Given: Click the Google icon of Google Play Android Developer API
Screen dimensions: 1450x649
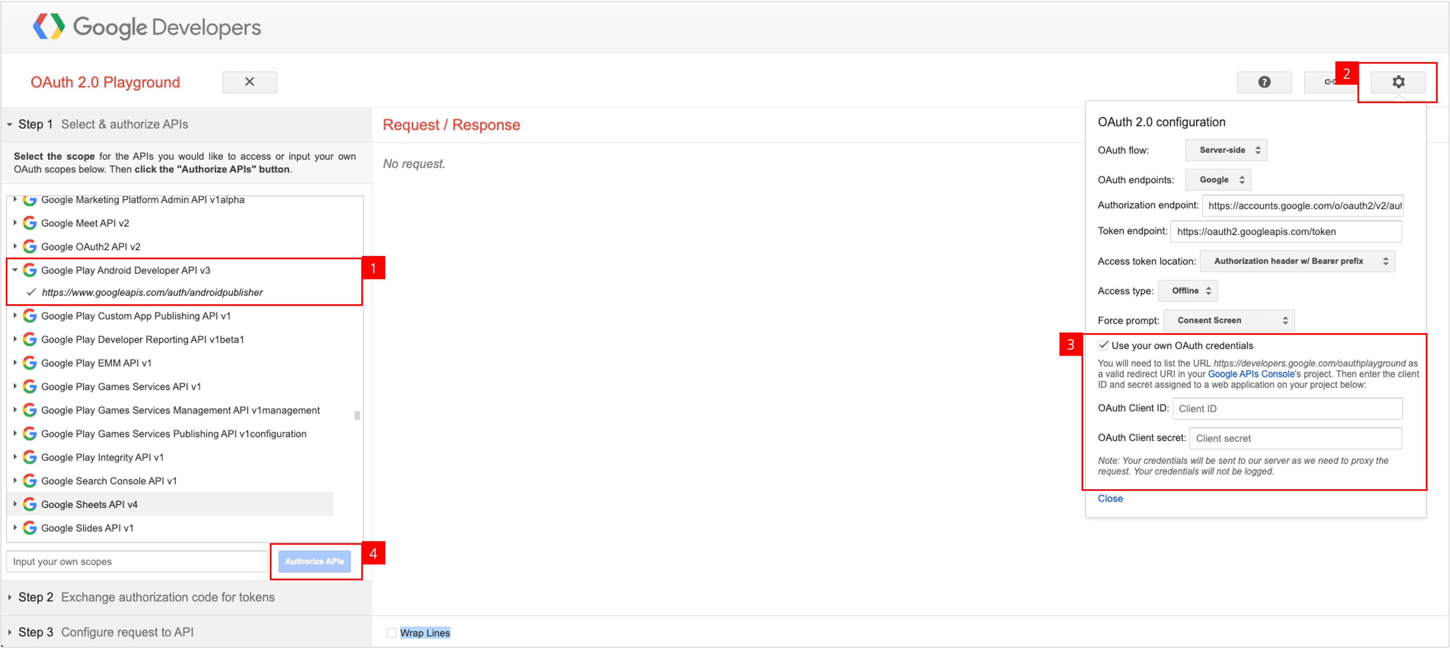Looking at the screenshot, I should (30, 270).
